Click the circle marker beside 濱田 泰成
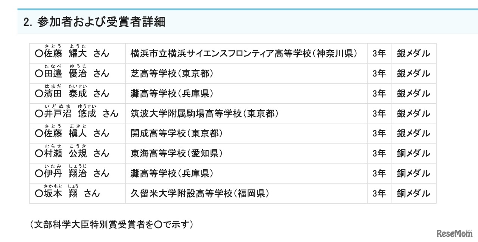 pyautogui.click(x=39, y=94)
